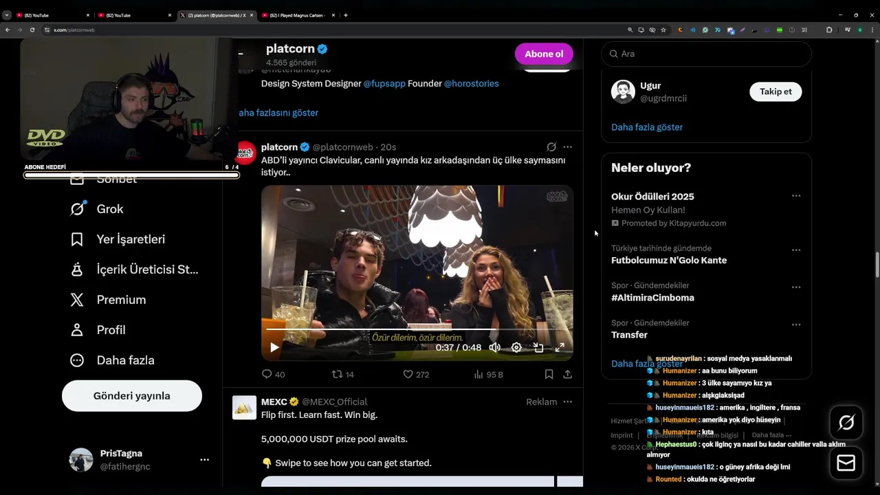Open Transfer trending topic
The width and height of the screenshot is (880, 495).
(x=629, y=335)
